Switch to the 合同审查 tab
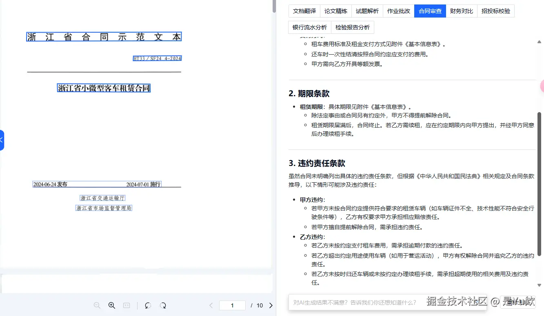Screen dimensions: 544x316 (x=430, y=11)
